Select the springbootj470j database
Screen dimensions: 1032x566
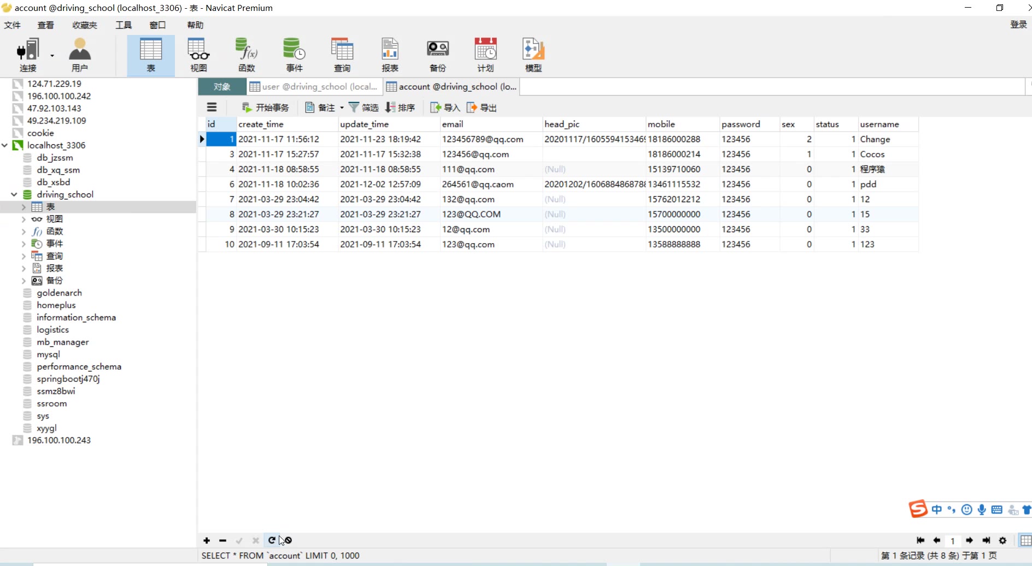[68, 379]
